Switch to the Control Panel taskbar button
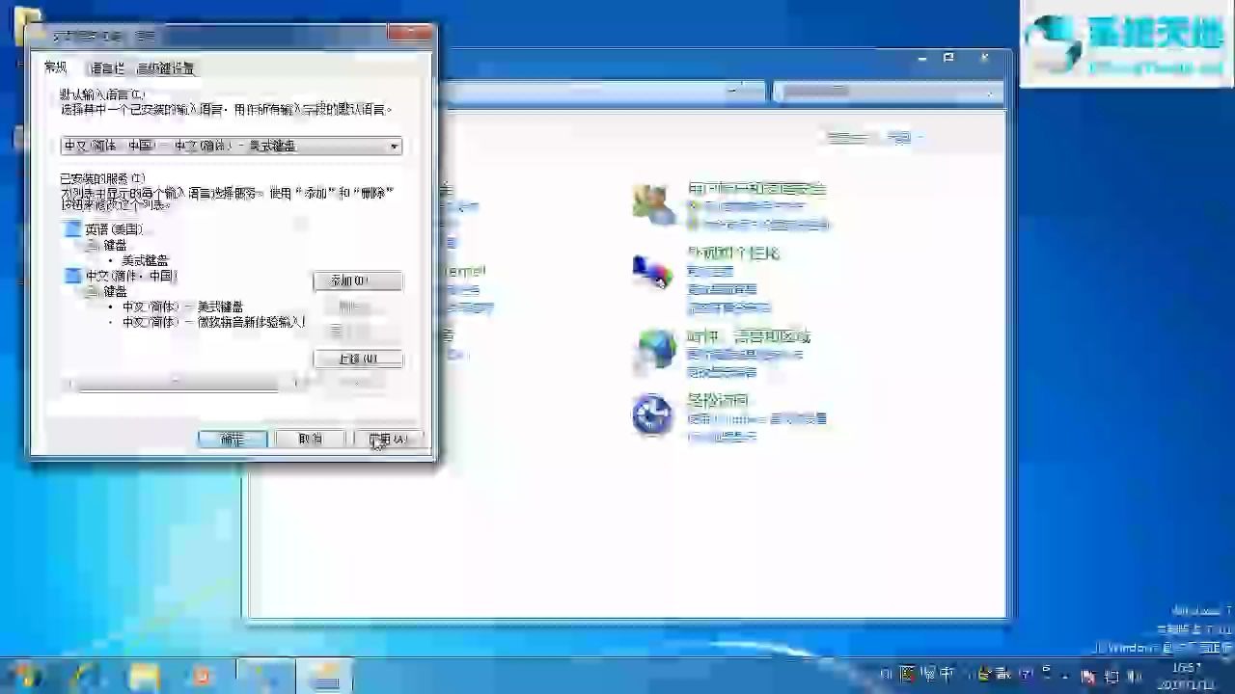This screenshot has height=694, width=1235. [265, 676]
